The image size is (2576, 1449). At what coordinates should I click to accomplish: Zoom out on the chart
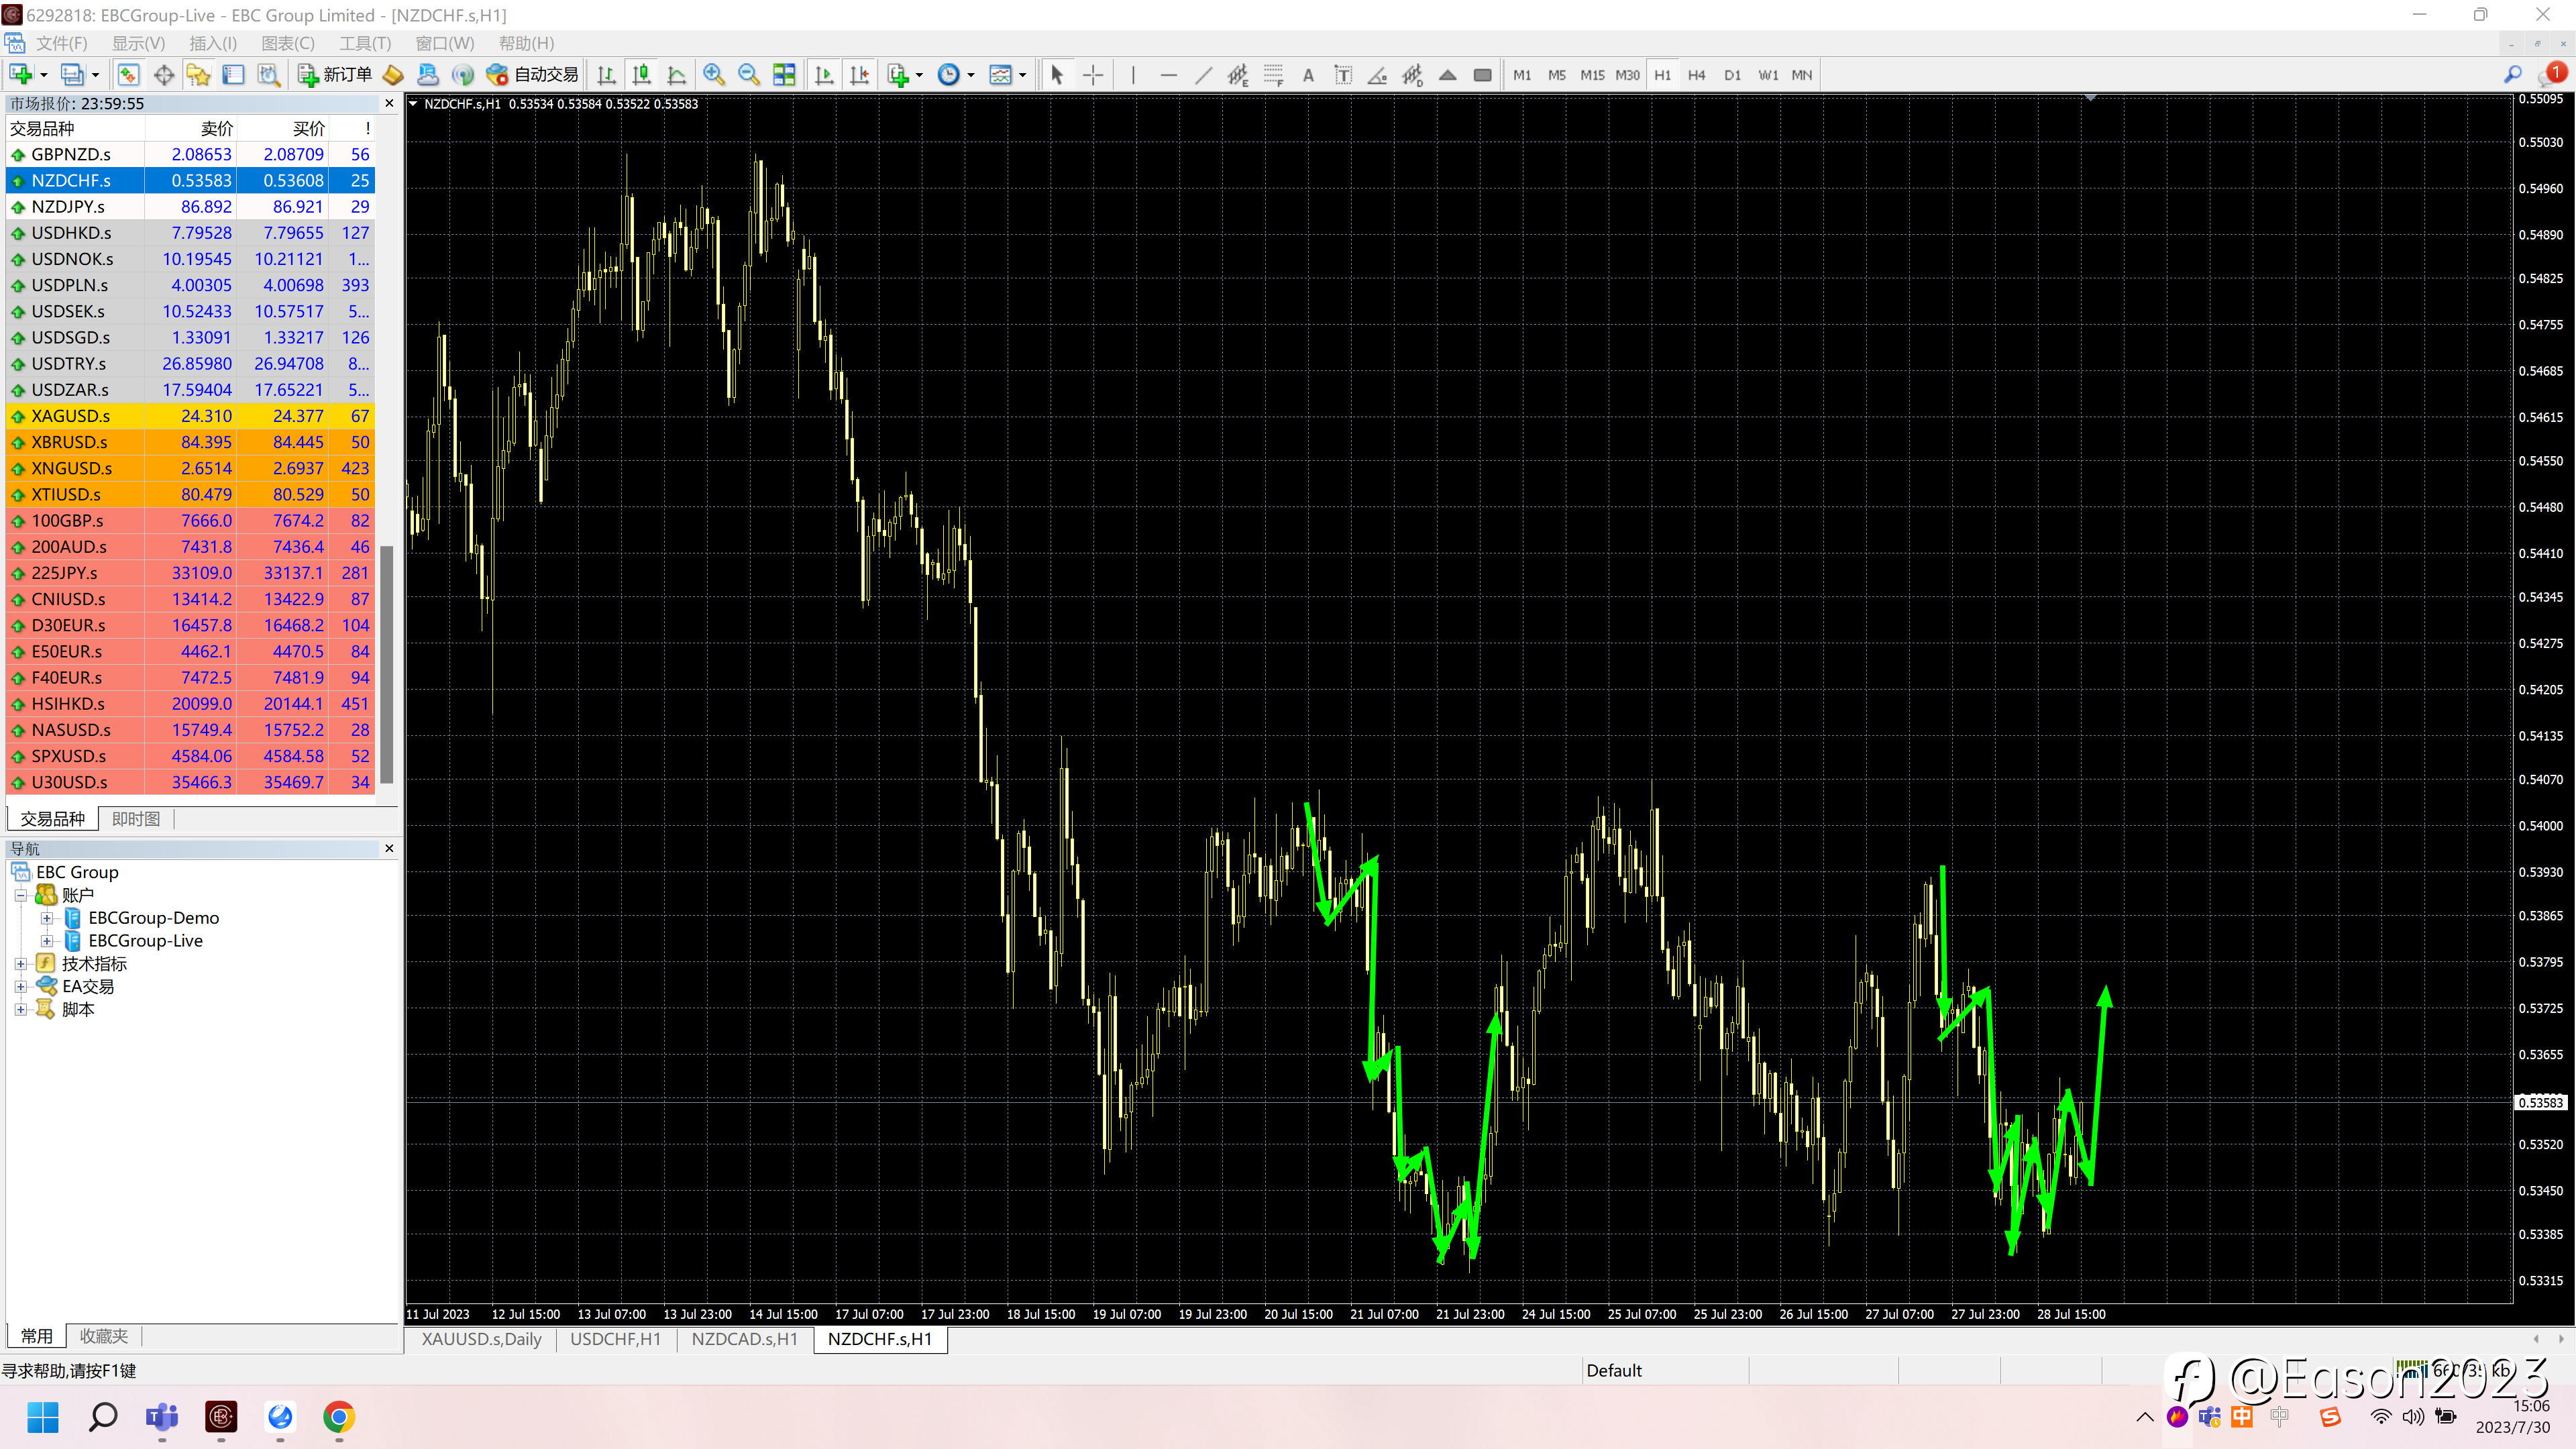(x=749, y=75)
